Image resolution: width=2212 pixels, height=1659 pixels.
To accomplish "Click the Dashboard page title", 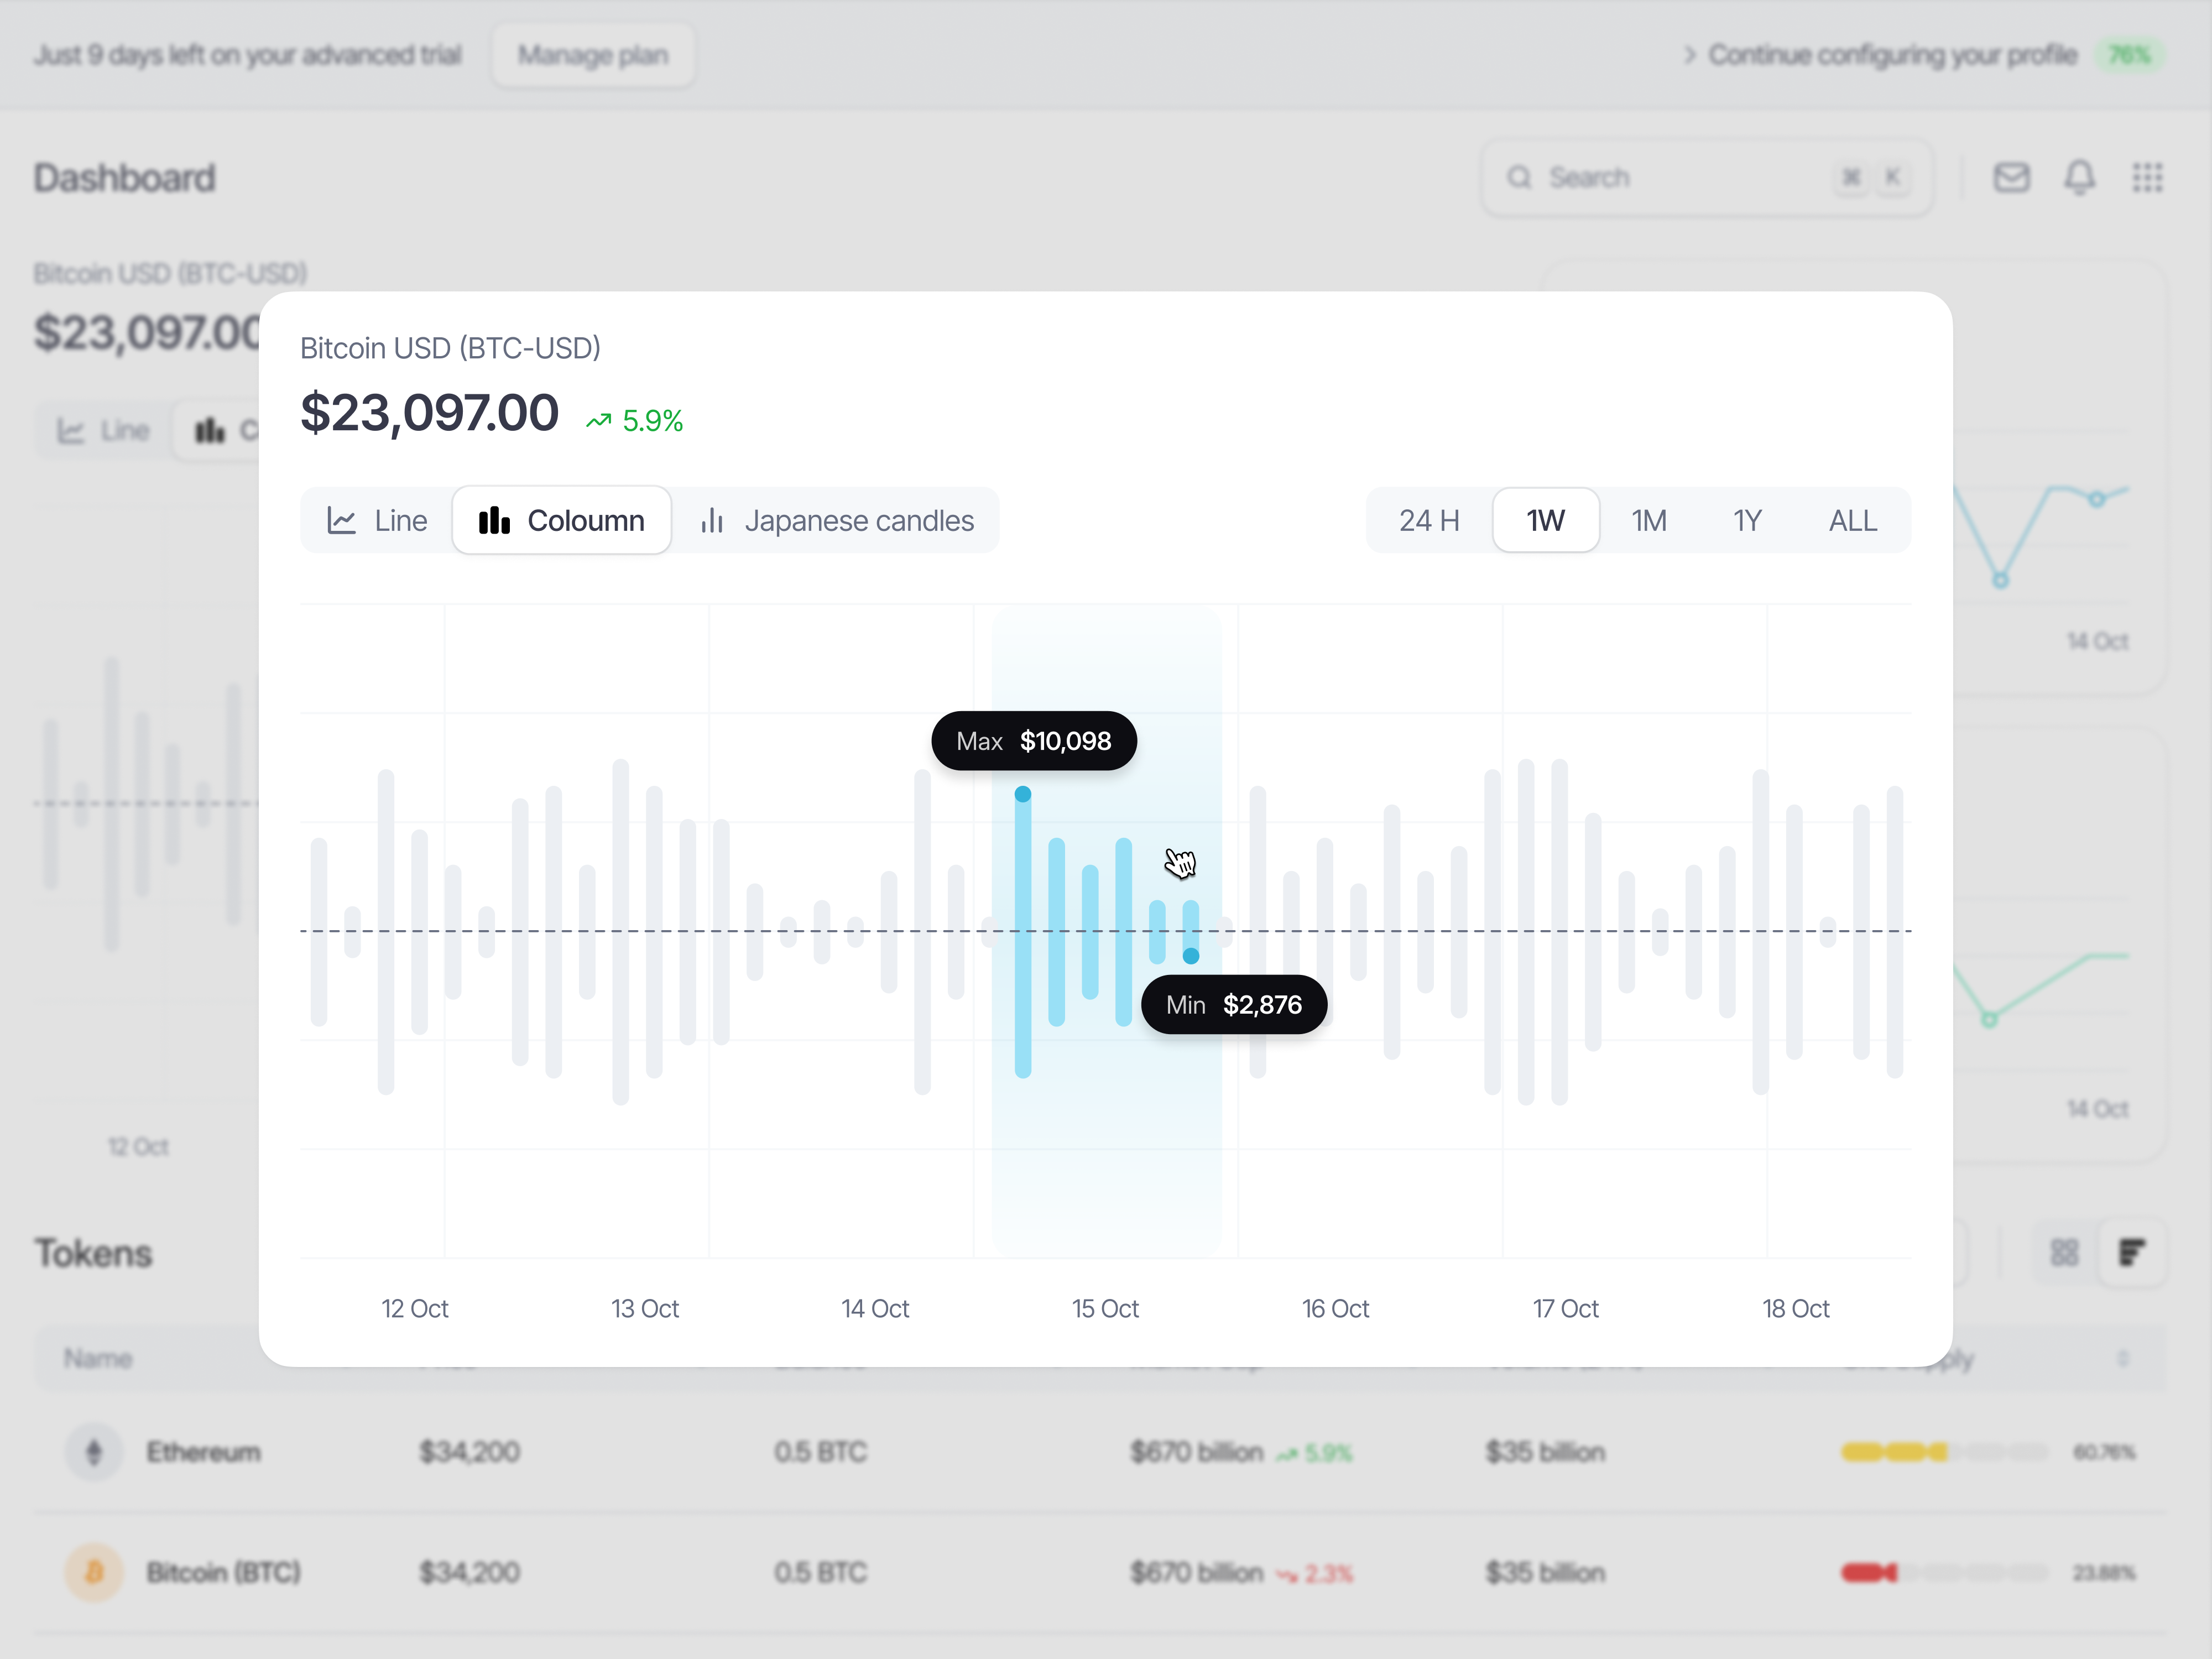I will [x=124, y=177].
